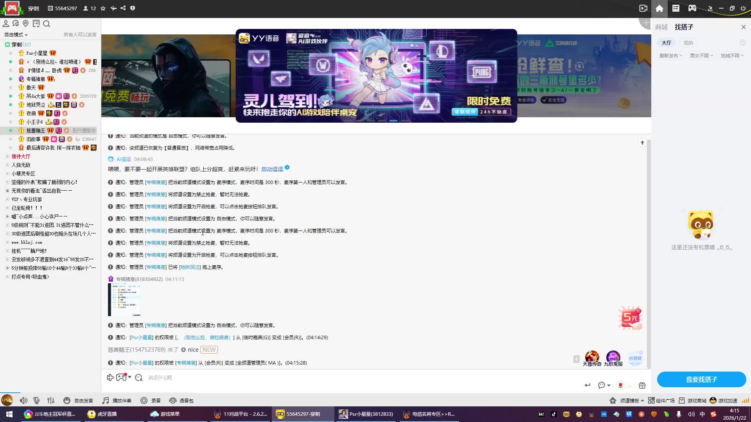Open the 最新发布 sorting dropdown

tap(670, 55)
